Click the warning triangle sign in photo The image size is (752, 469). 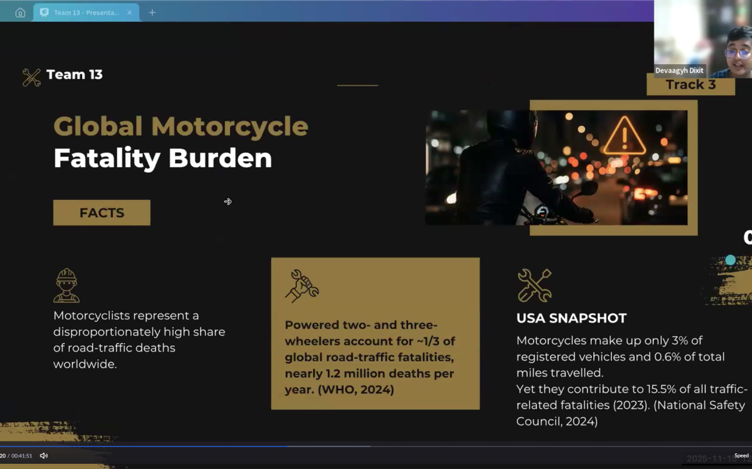(623, 136)
